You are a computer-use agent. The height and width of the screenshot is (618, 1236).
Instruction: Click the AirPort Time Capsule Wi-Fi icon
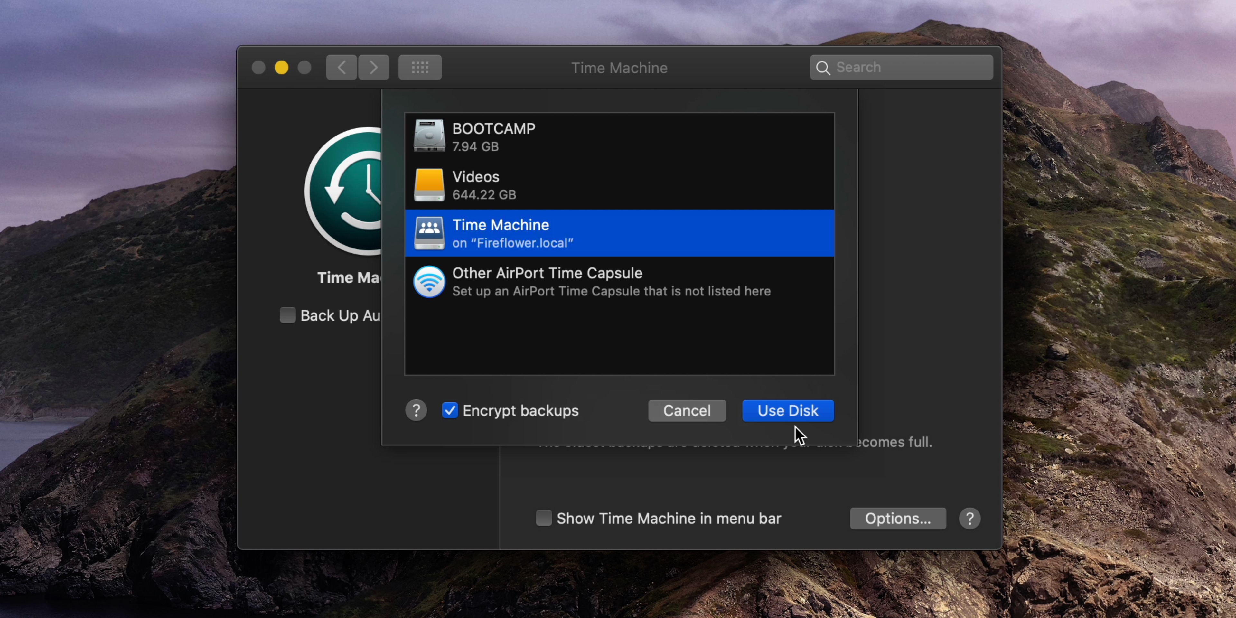(429, 281)
